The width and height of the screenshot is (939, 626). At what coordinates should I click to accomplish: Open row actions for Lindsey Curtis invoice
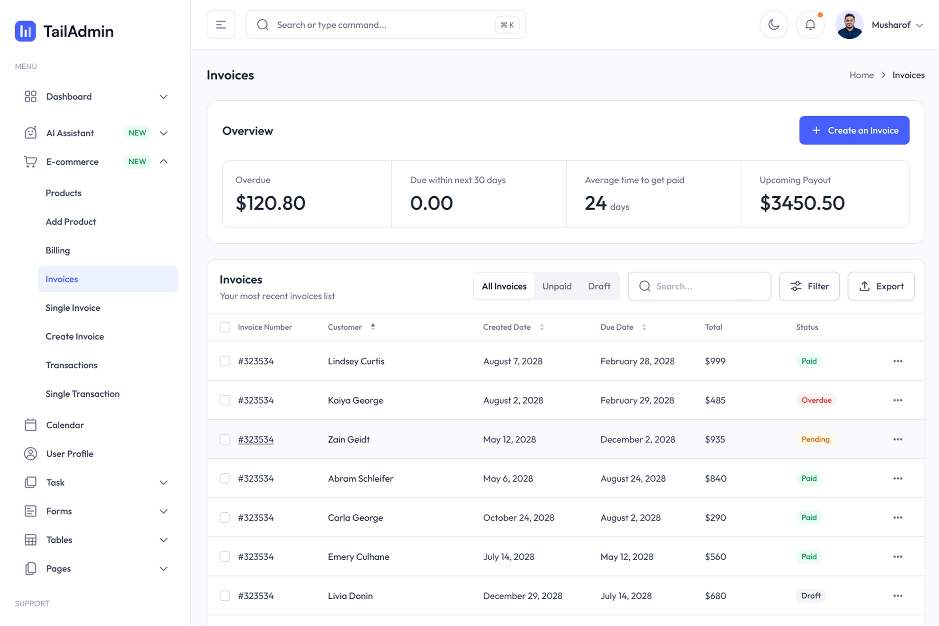click(898, 361)
